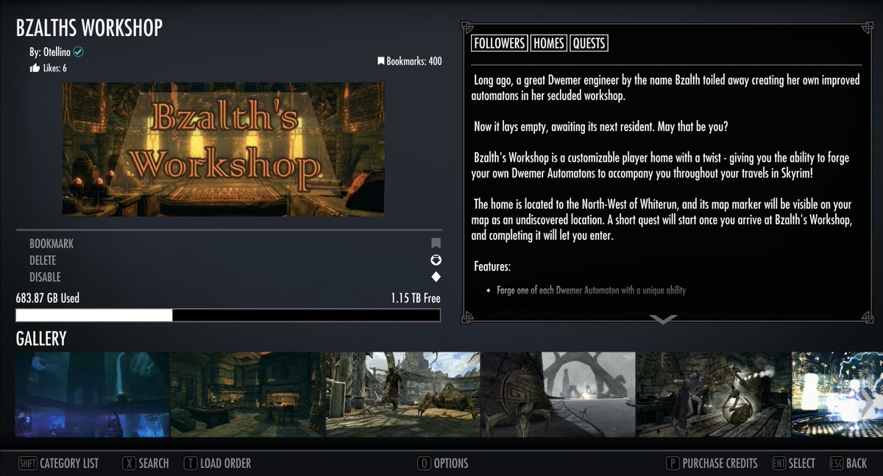Open the Bzalth's Workshop banner image
Image resolution: width=883 pixels, height=476 pixels.
(223, 149)
